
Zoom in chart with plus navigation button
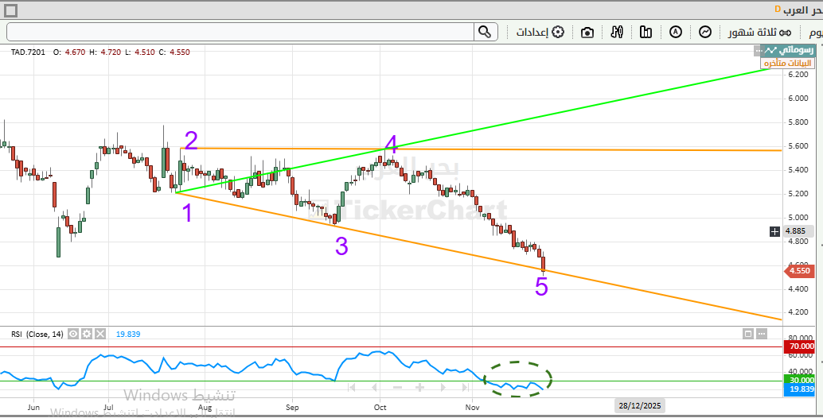[419, 388]
